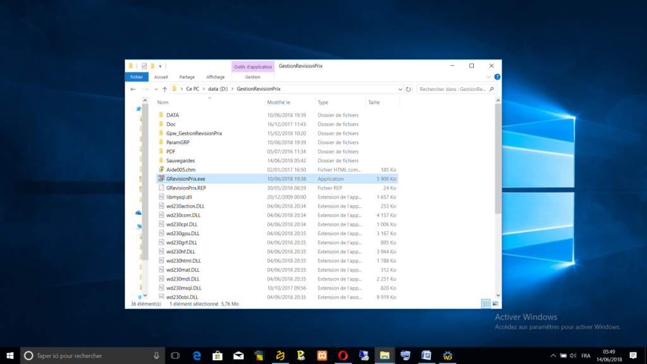Screen dimensions: 647x364
Task: Click the Aide005.chm help file icon
Action: 161,170
